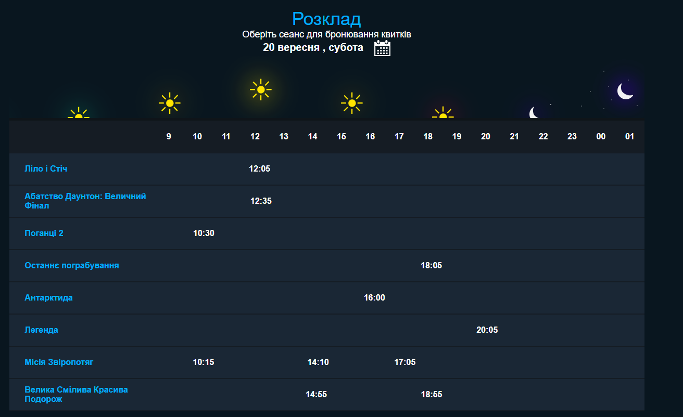Book the 18:05 Останнє пограбування session
Image resolution: width=683 pixels, height=417 pixels.
pos(431,266)
